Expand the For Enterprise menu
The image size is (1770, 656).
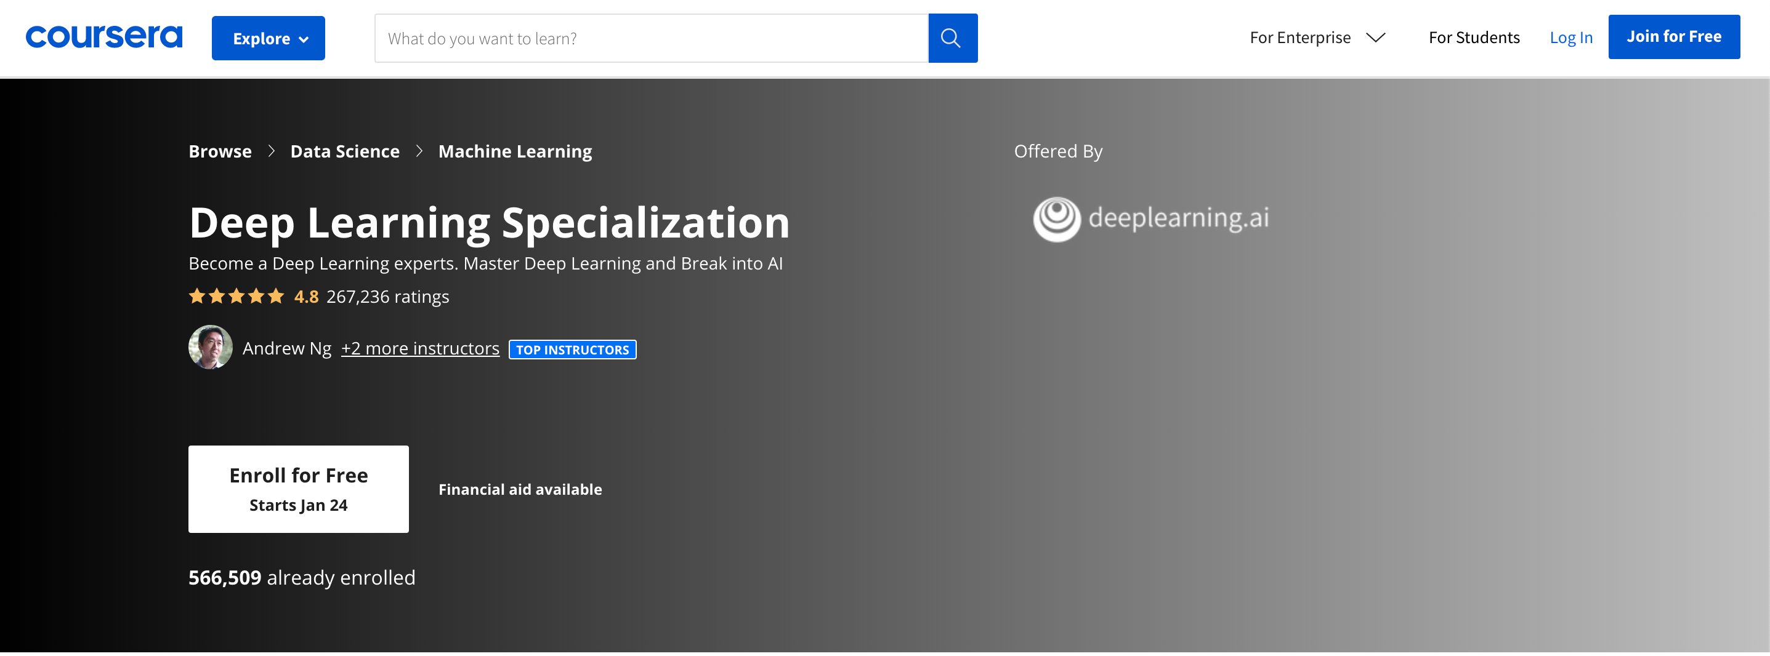[1317, 37]
